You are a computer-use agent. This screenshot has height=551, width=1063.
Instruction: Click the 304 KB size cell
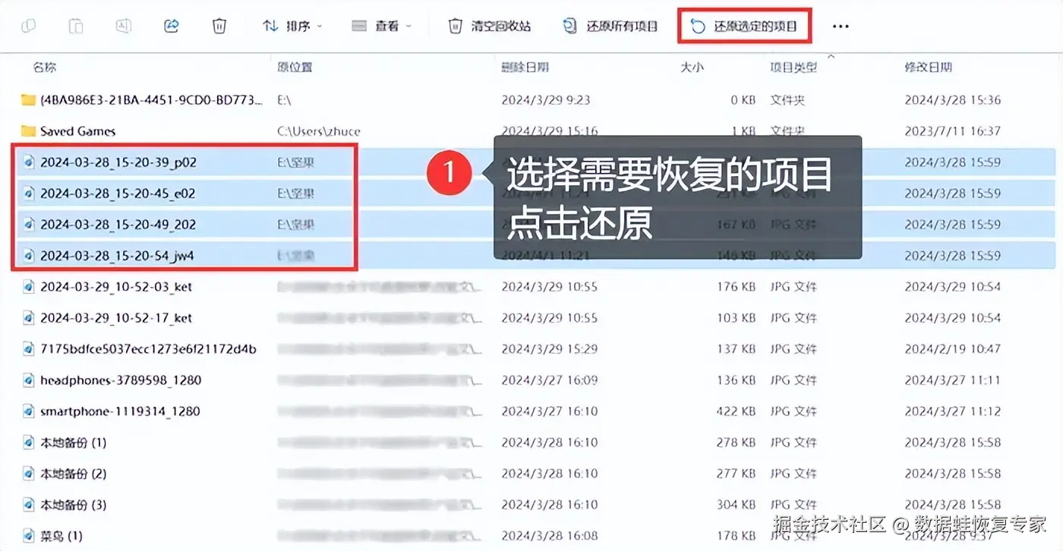click(736, 504)
